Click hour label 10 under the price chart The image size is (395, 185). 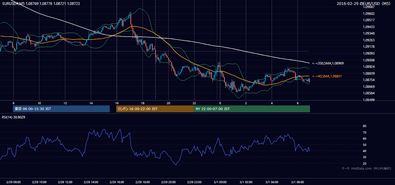point(39,103)
